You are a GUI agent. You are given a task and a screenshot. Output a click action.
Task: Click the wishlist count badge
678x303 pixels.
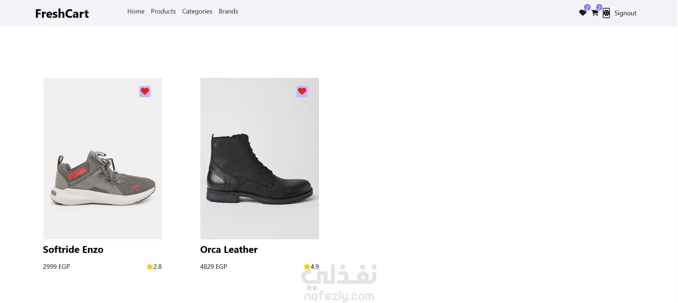587,7
